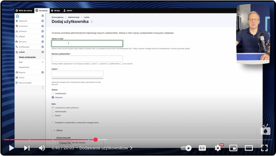Add page to shortcuts with star
Viewport: 276px width, 156px height.
coord(92,22)
